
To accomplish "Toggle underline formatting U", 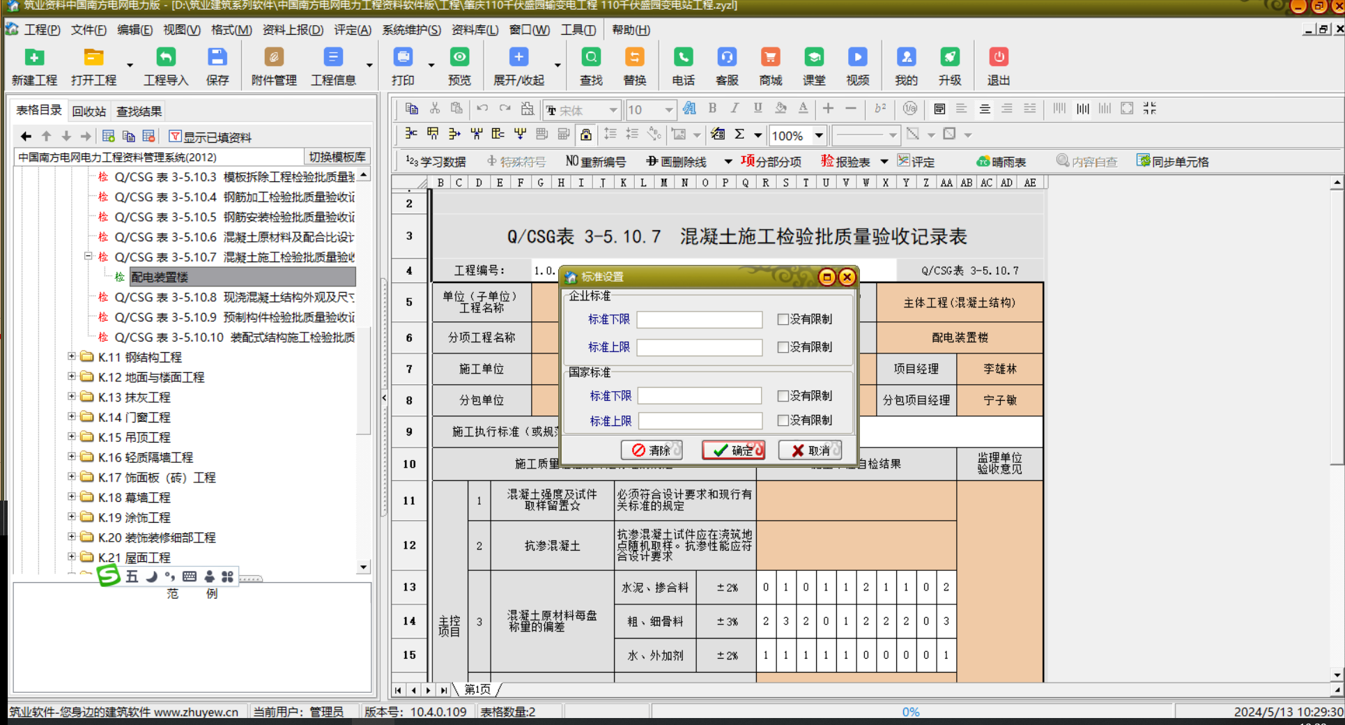I will [758, 108].
